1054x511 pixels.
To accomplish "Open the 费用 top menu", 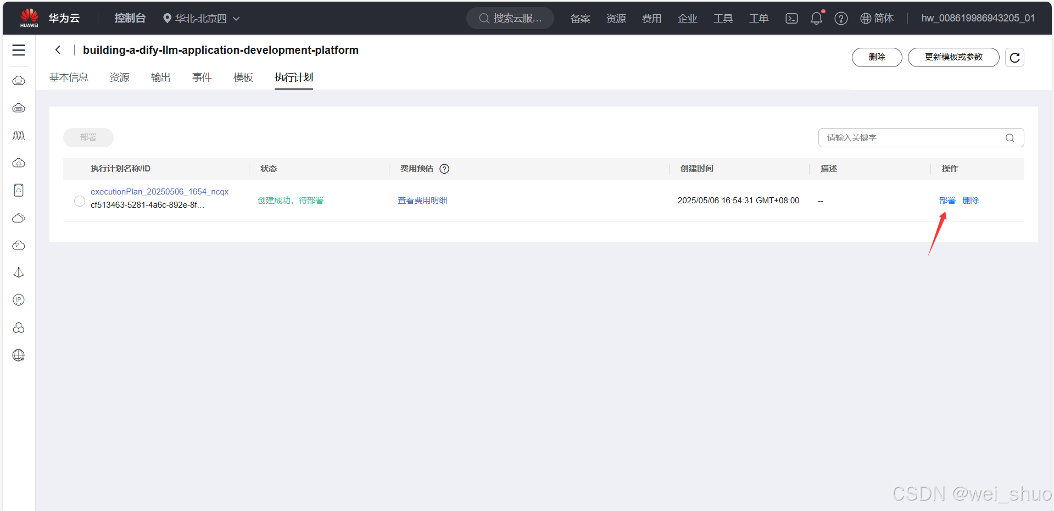I will [x=651, y=19].
